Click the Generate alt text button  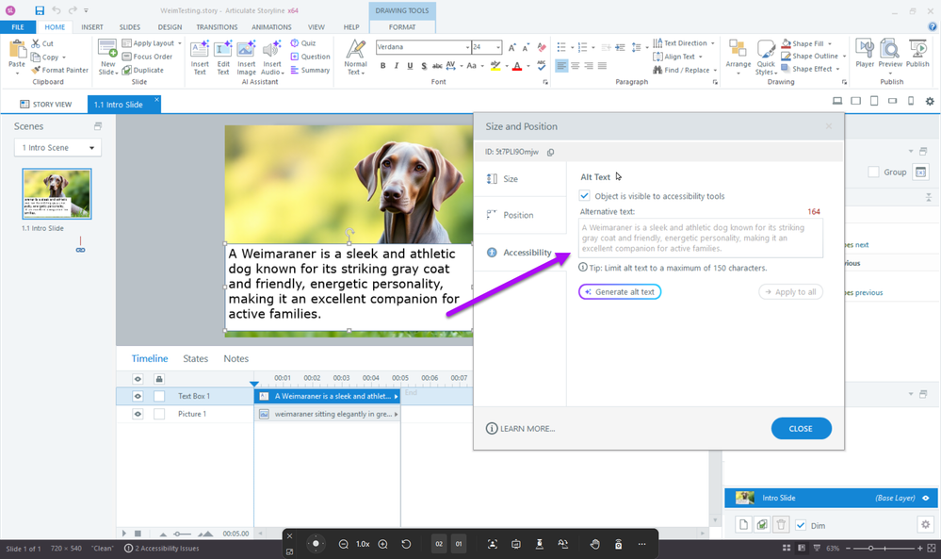point(620,292)
